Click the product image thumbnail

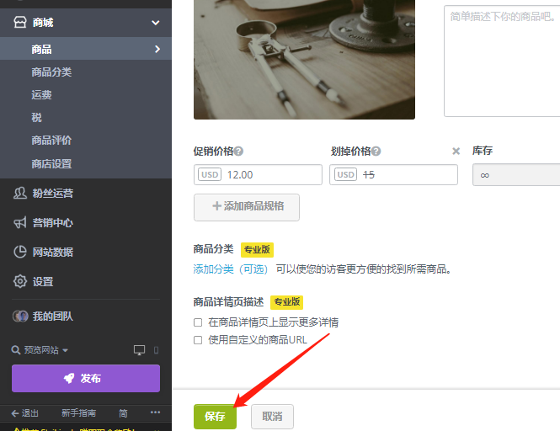[304, 60]
